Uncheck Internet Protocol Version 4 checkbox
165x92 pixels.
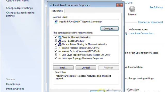56,51
